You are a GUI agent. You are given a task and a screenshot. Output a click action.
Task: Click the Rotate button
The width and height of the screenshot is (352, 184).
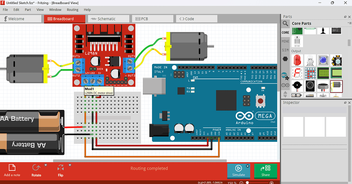click(36, 170)
